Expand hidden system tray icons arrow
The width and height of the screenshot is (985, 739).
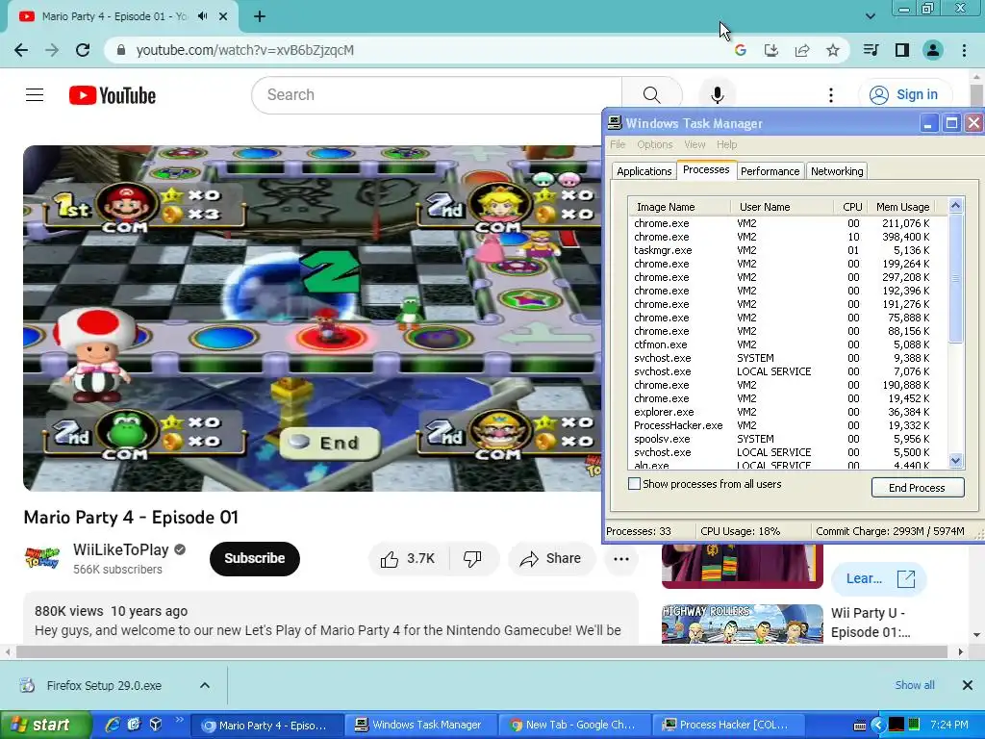click(877, 725)
